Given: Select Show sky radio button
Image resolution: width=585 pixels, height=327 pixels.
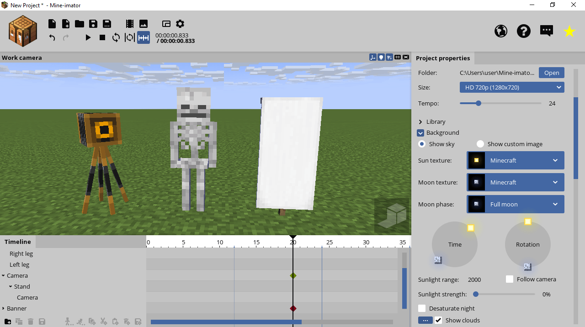Looking at the screenshot, I should click(422, 144).
